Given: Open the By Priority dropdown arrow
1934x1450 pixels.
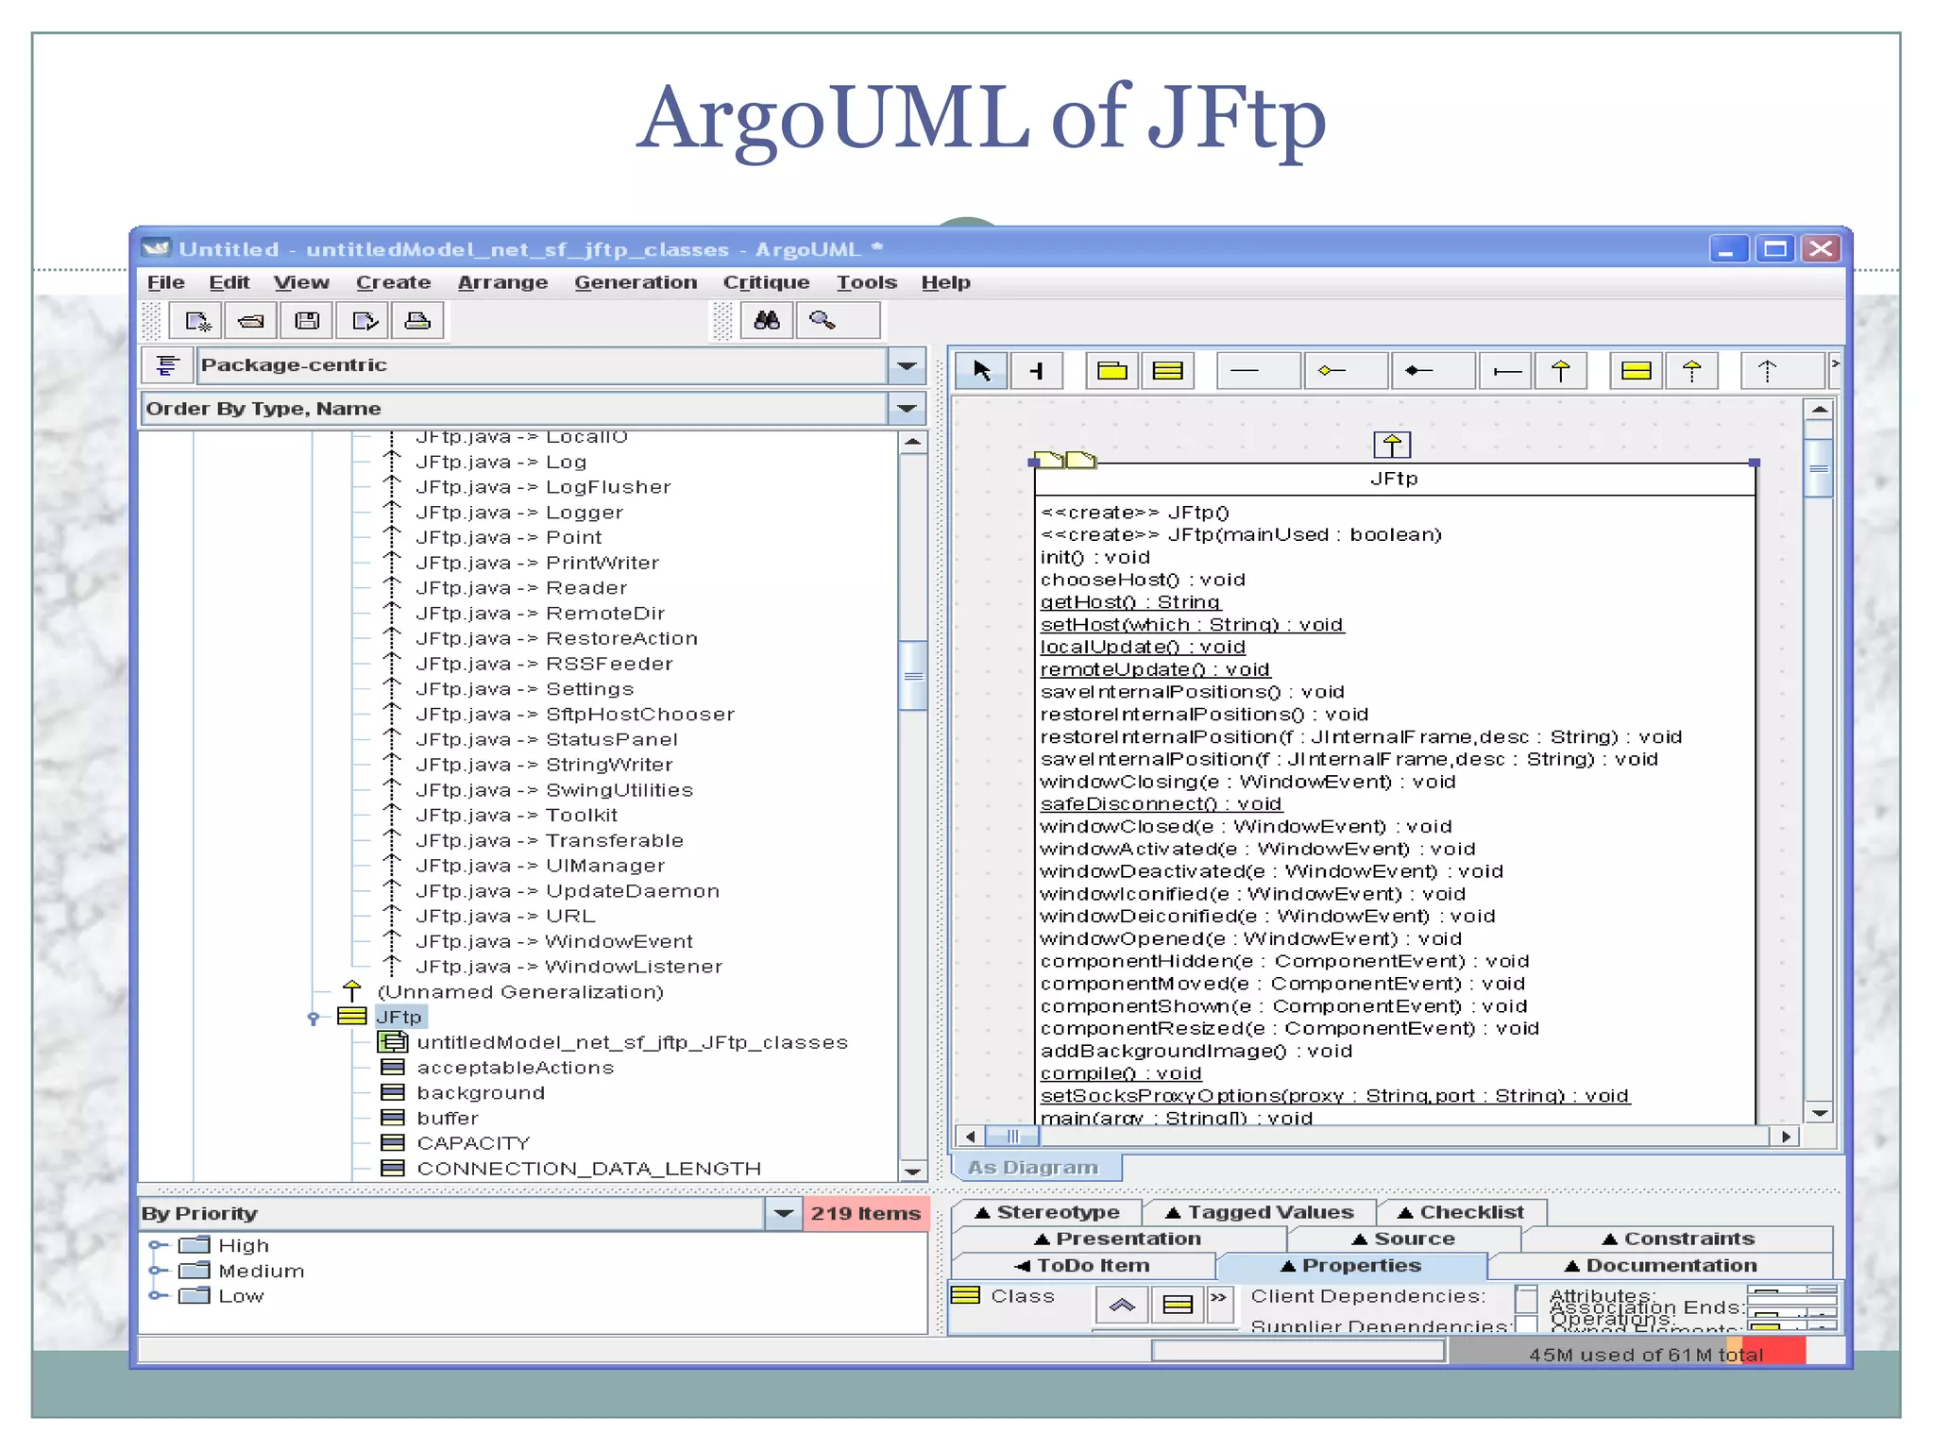Looking at the screenshot, I should pyautogui.click(x=784, y=1214).
